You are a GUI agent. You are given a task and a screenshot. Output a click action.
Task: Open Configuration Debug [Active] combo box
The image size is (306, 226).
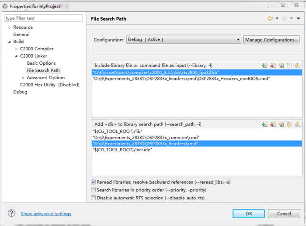(x=184, y=39)
